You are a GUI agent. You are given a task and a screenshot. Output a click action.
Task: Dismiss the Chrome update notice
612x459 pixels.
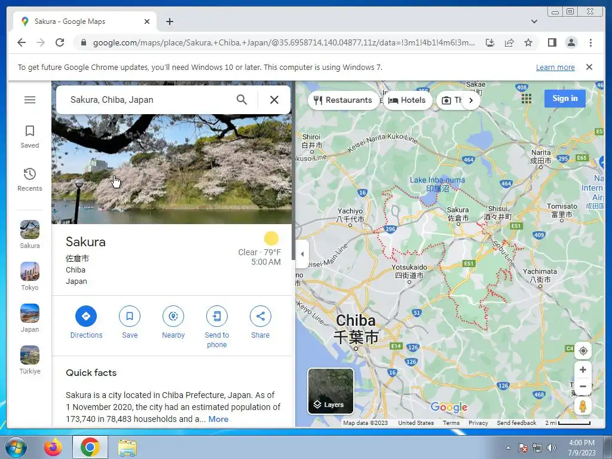(589, 67)
